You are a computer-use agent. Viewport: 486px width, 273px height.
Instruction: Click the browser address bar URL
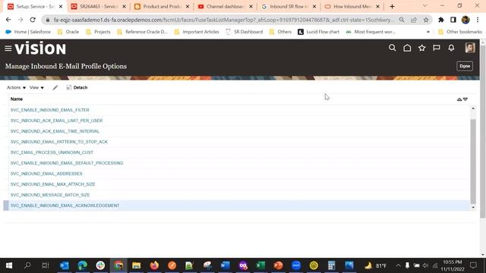(223, 20)
